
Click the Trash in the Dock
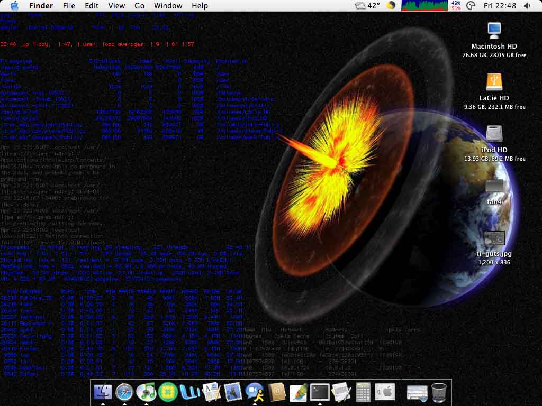pos(439,392)
